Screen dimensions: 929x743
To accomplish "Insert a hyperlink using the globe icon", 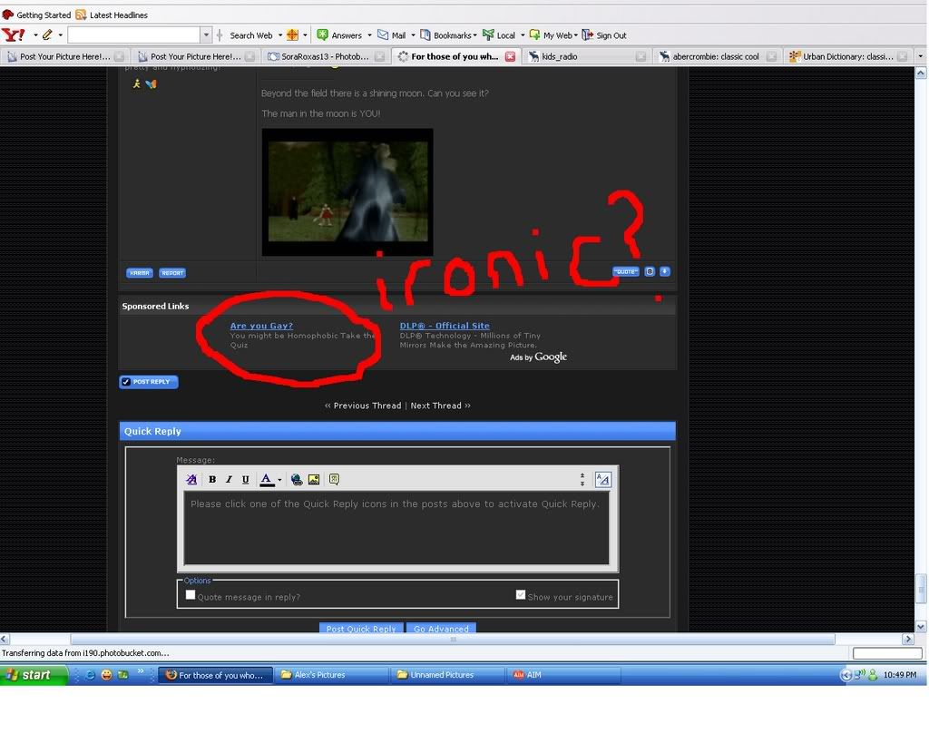I will (x=297, y=479).
